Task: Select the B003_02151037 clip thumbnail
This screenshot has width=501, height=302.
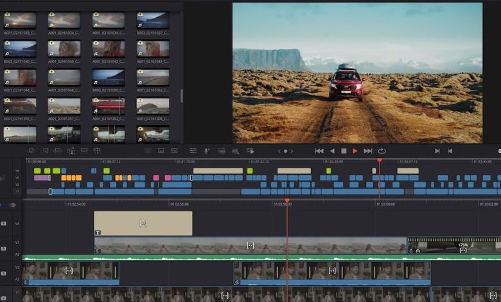Action: 153,20
